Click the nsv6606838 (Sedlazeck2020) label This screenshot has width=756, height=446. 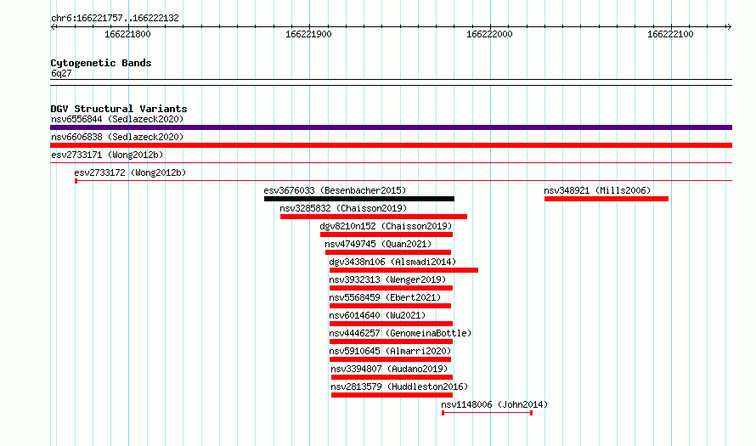coord(117,137)
